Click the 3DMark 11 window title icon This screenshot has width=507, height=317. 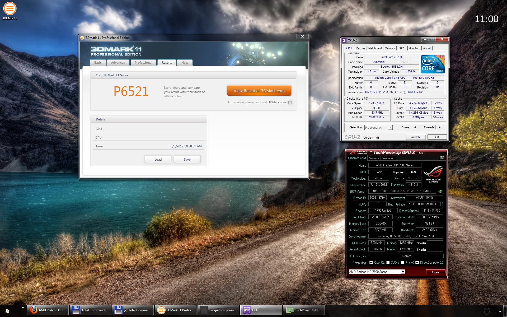[82, 38]
